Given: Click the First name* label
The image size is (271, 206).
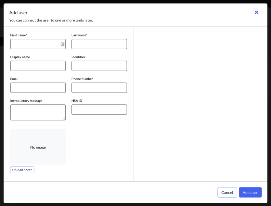Looking at the screenshot, I should point(19,35).
